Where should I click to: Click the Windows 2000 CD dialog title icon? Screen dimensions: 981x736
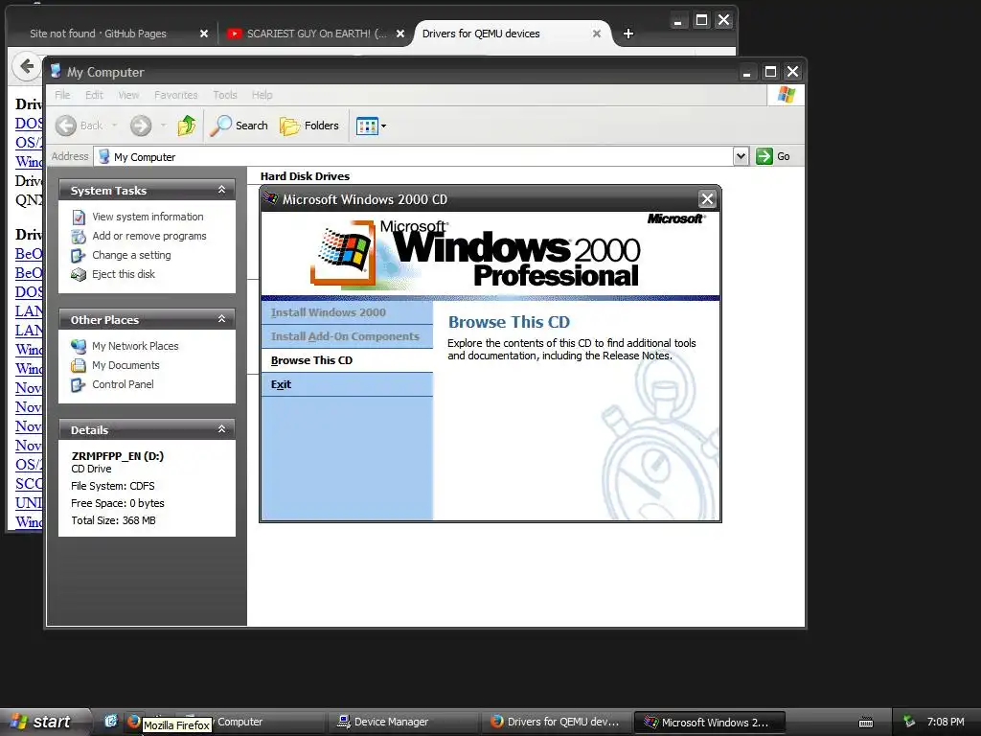(x=271, y=199)
